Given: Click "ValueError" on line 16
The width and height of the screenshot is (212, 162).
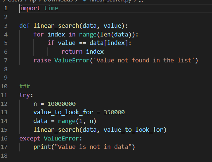Looking at the screenshot, I should (62, 139).
